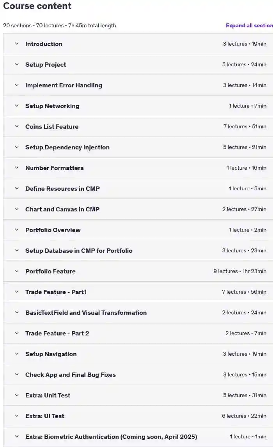Click chevron icon for Setup Dependency Injection
Image resolution: width=273 pixels, height=447 pixels.
tap(17, 147)
